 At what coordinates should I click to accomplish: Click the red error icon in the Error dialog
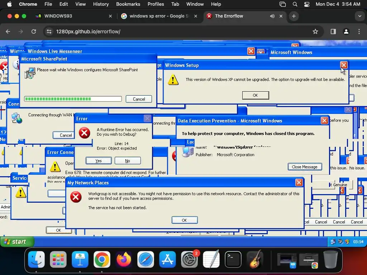[85, 133]
